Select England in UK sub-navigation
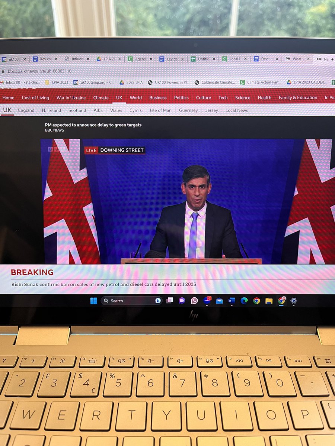335x446 pixels. pyautogui.click(x=26, y=110)
